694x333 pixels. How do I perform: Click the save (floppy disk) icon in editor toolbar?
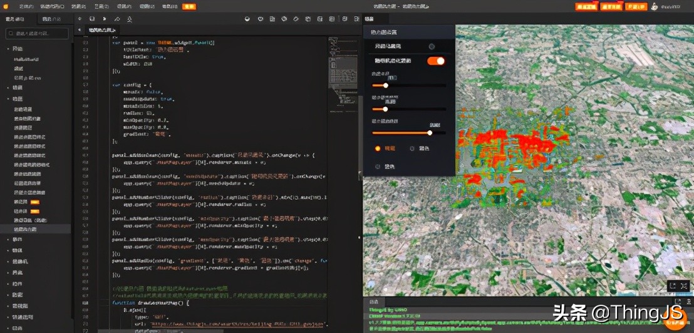(x=92, y=19)
